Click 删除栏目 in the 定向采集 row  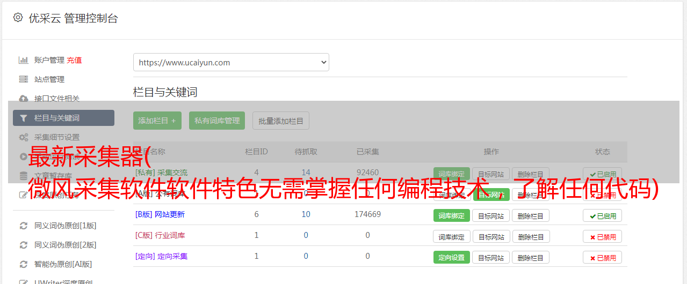(531, 257)
